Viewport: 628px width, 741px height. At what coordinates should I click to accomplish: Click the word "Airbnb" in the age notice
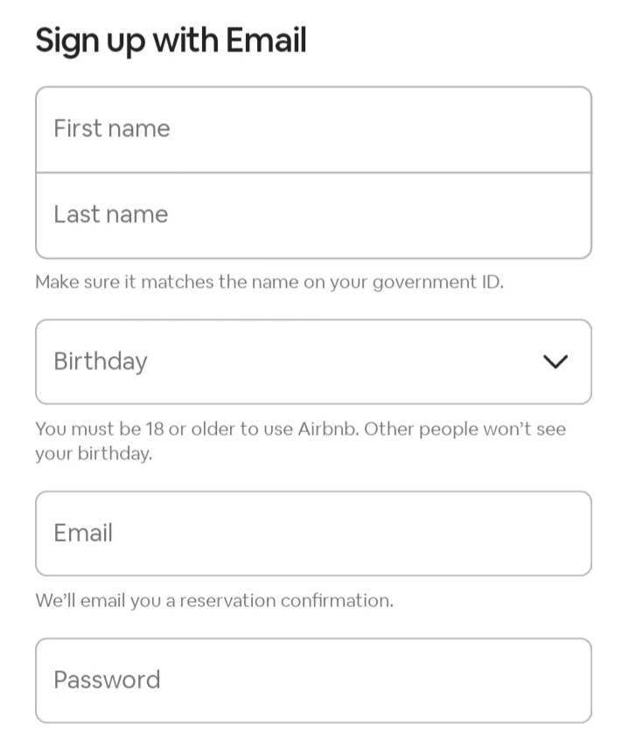[327, 430]
